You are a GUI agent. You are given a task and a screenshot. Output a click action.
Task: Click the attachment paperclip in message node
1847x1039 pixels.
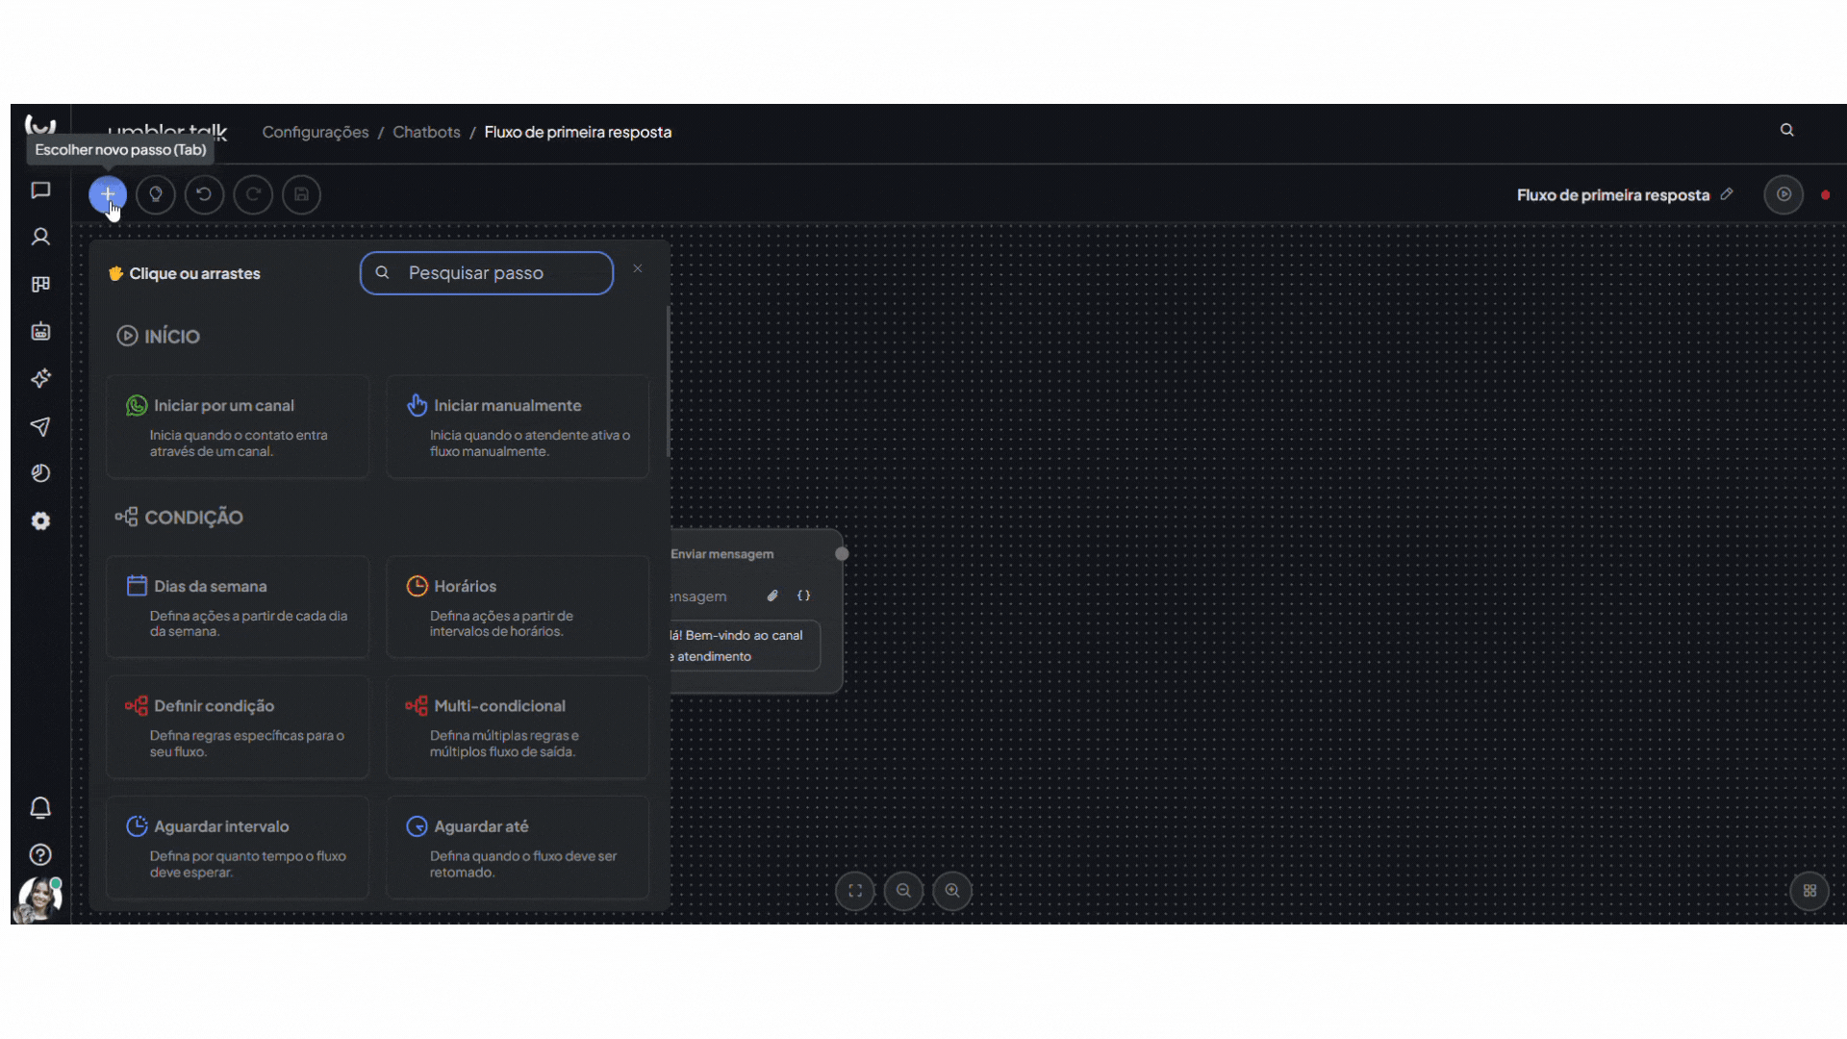(772, 596)
